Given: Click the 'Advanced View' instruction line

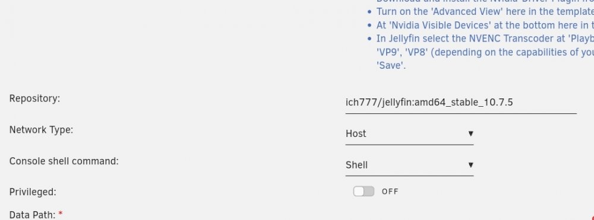Looking at the screenshot, I should (485, 11).
